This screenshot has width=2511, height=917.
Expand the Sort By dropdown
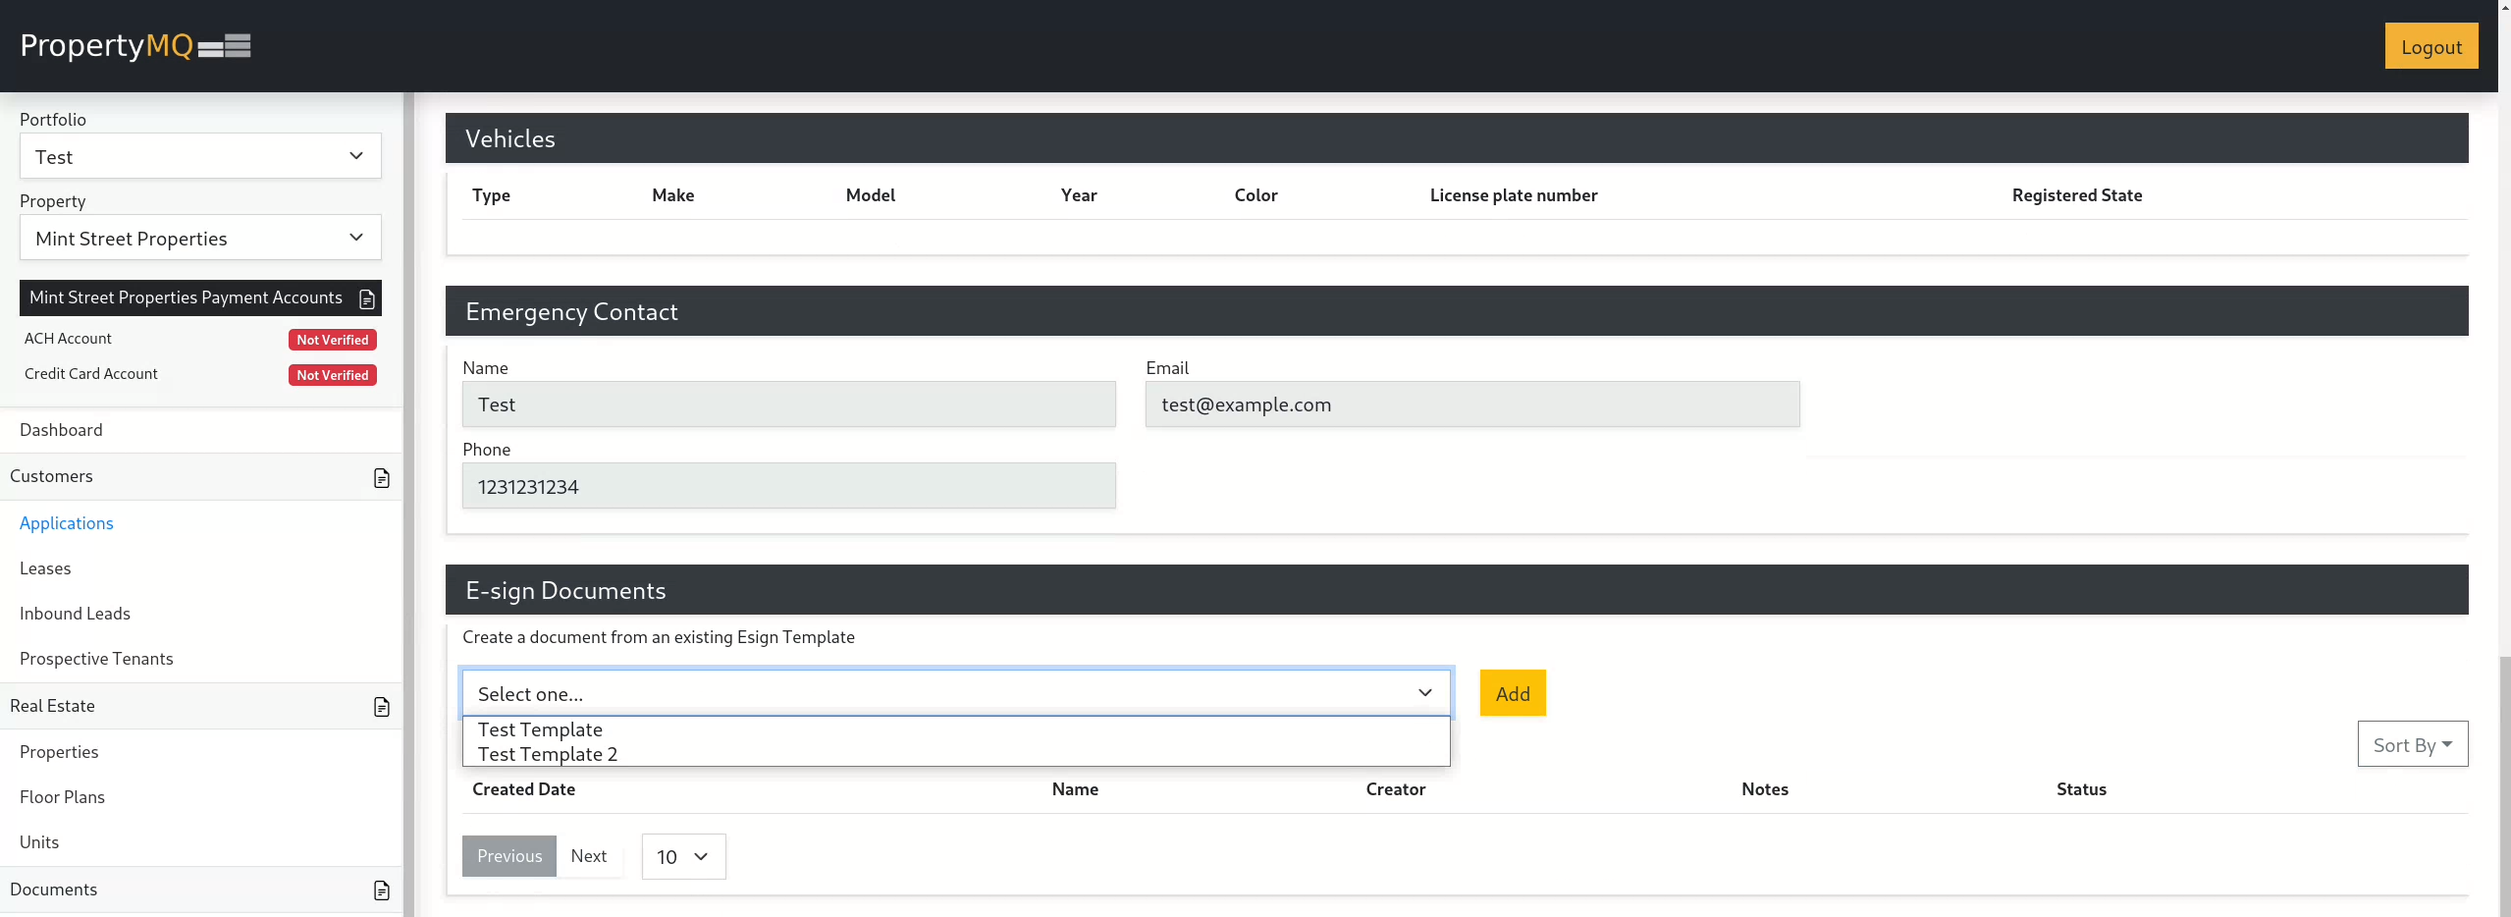2412,745
